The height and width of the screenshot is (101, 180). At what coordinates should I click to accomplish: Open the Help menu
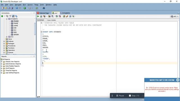click(x=55, y=5)
